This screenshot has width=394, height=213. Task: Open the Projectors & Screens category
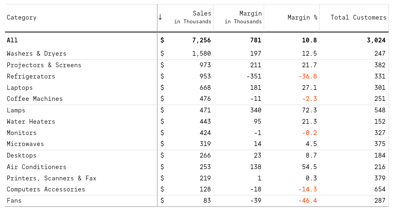point(44,65)
